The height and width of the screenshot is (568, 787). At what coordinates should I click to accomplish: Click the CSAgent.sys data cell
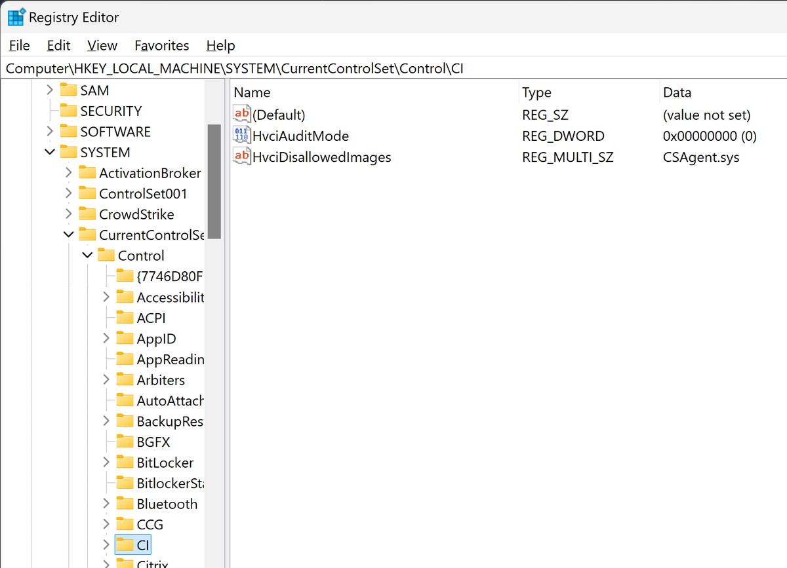click(x=701, y=157)
